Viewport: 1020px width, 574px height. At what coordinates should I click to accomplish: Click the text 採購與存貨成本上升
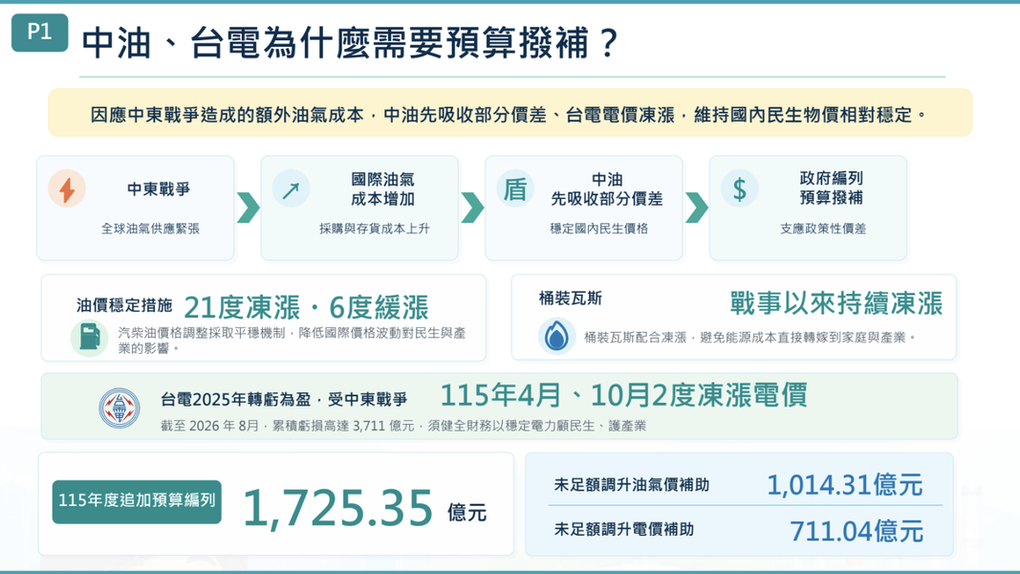[x=375, y=229]
